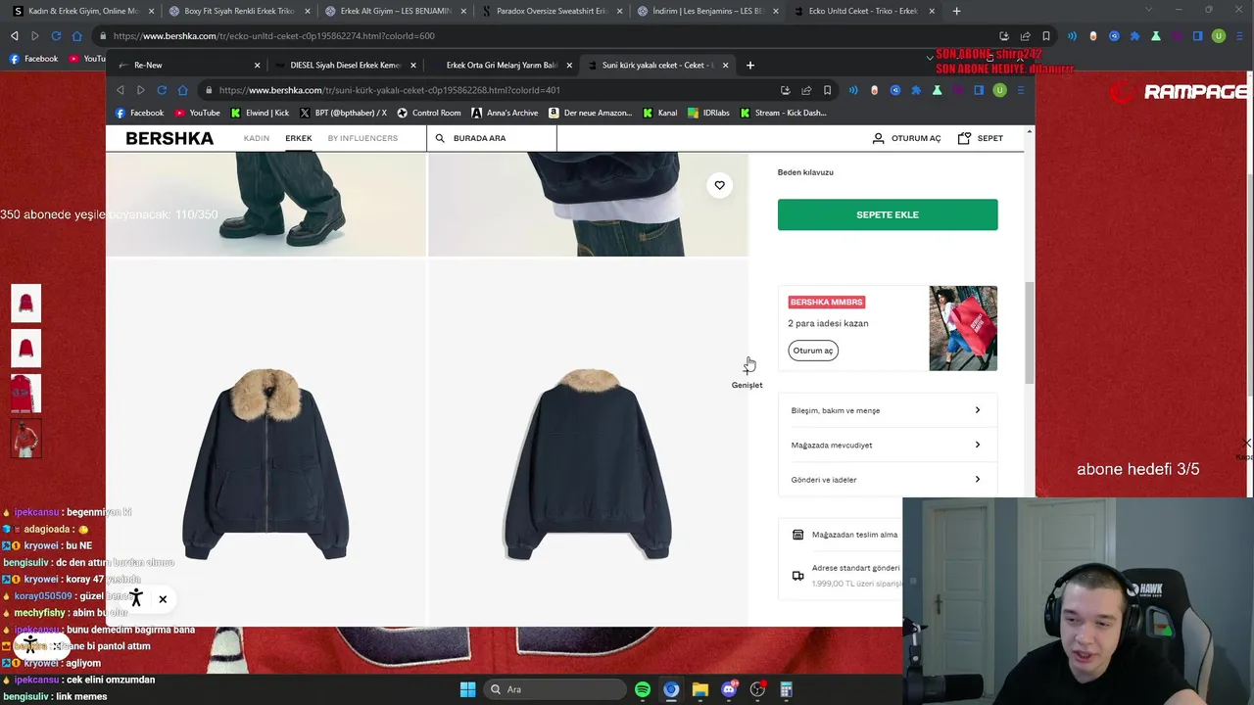Open the ERKEK menu in Bershka header
Screen dimensions: 1254x705
(x=299, y=138)
